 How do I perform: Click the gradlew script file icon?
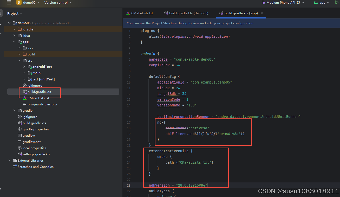[20, 136]
